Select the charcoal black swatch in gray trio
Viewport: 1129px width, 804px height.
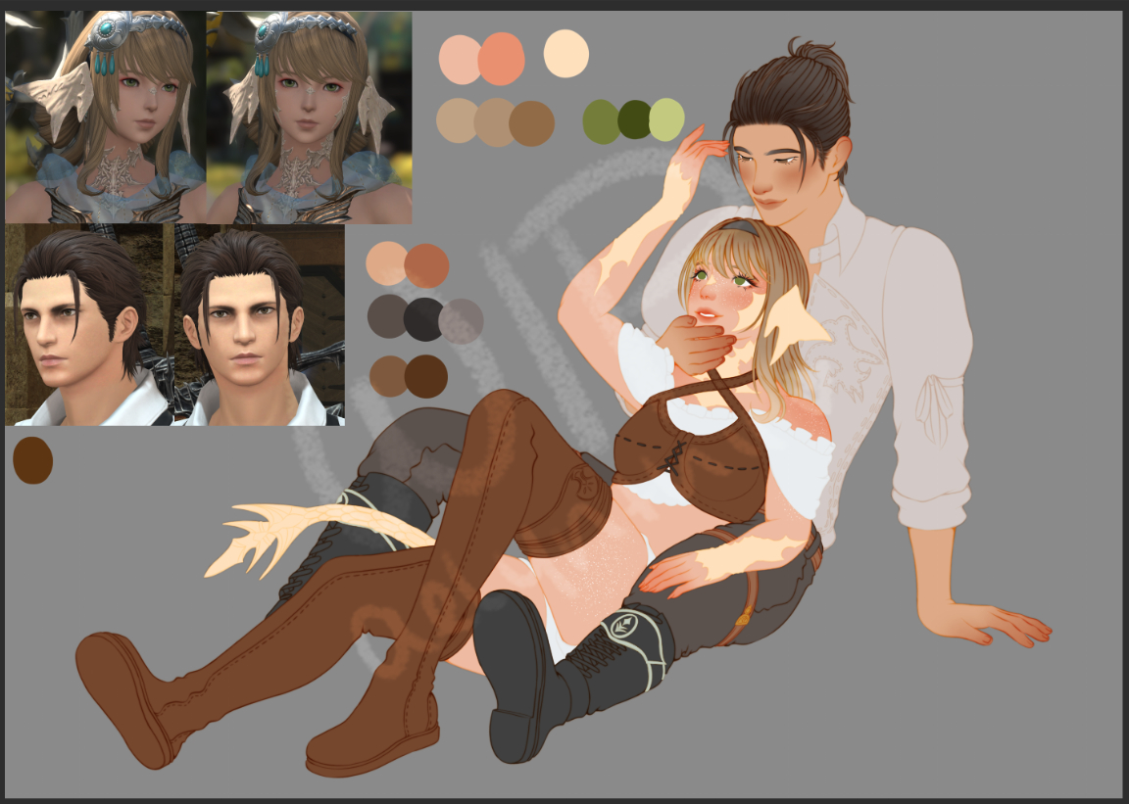click(422, 319)
